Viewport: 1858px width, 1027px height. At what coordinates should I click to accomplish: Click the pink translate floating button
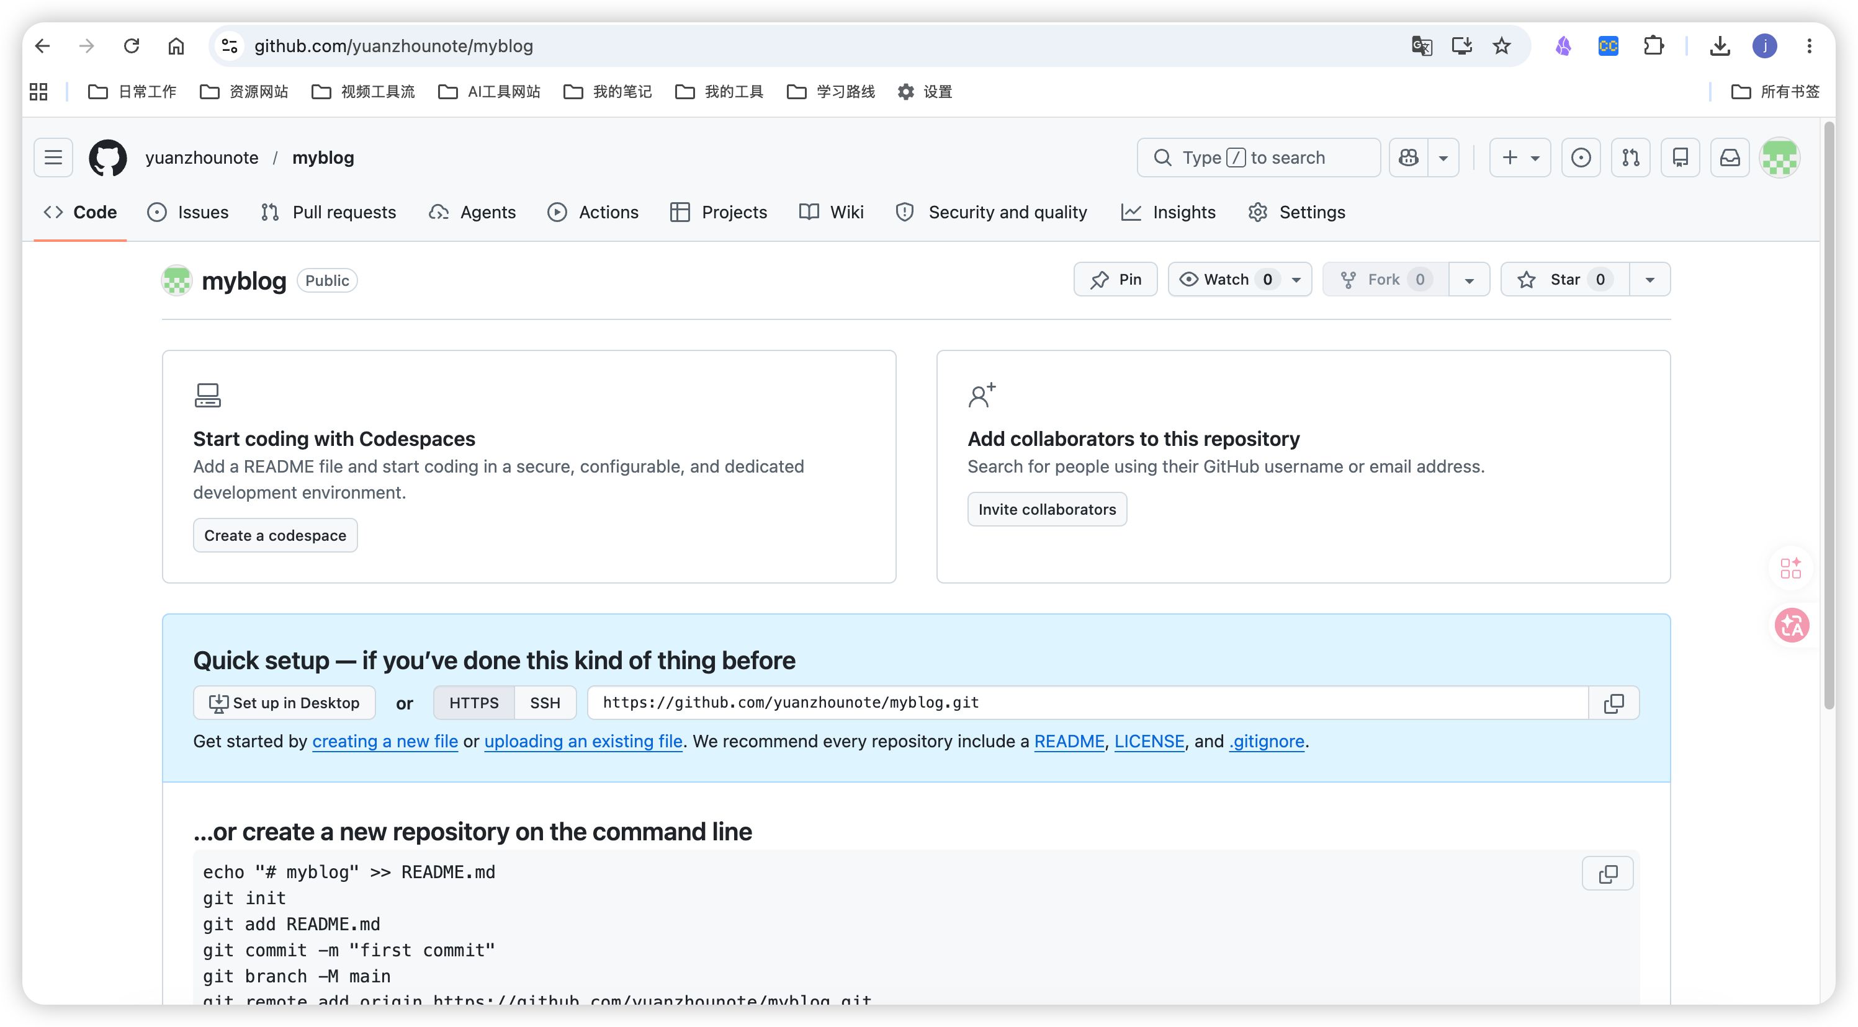(1792, 625)
